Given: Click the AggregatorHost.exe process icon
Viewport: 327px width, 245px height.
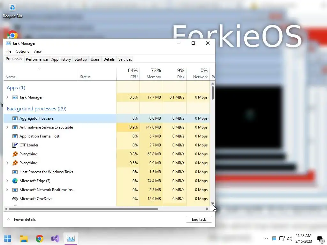Looking at the screenshot, I should click(x=15, y=118).
